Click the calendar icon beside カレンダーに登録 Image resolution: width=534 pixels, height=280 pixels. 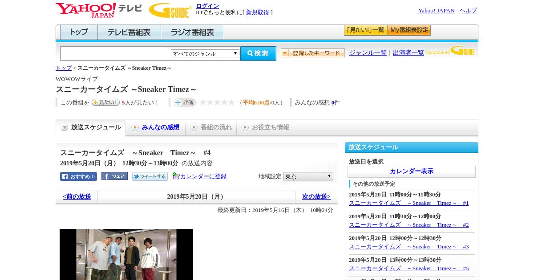pos(176,176)
